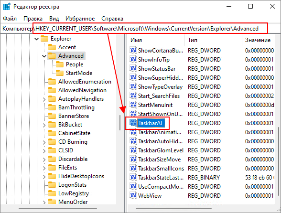Expand the CLSID node
Image resolution: width=281 pixels, height=213 pixels.
tap(44, 151)
